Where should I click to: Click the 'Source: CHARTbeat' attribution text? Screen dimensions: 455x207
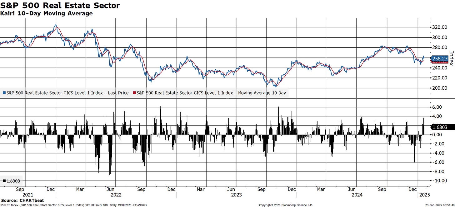pos(22,200)
